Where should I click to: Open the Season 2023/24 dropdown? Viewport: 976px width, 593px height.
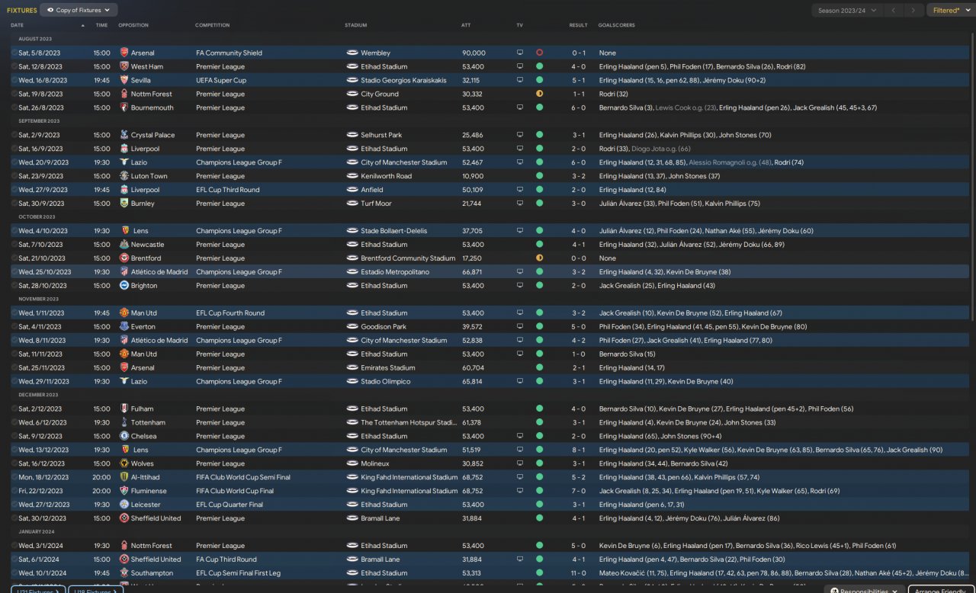847,10
